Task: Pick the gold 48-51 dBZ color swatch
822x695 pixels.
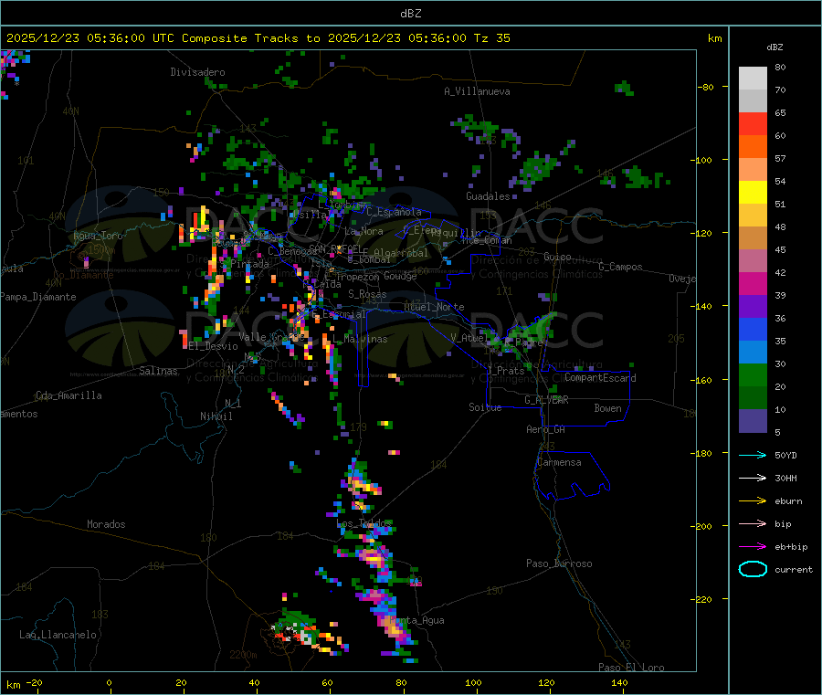Action: tap(753, 216)
